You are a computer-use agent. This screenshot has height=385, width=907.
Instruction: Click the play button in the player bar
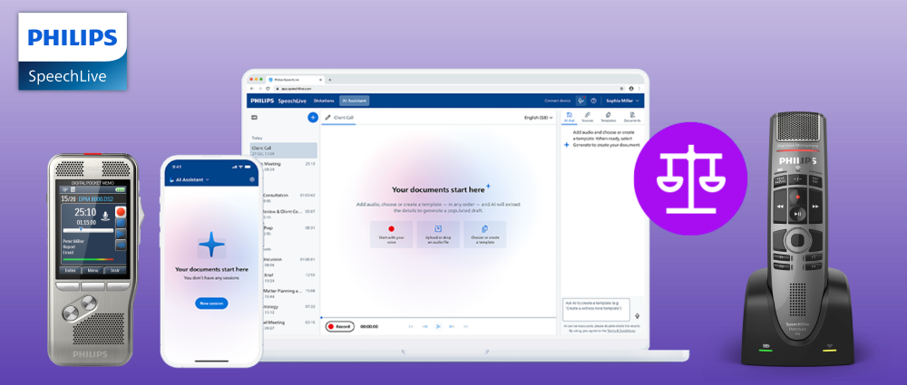tap(438, 327)
